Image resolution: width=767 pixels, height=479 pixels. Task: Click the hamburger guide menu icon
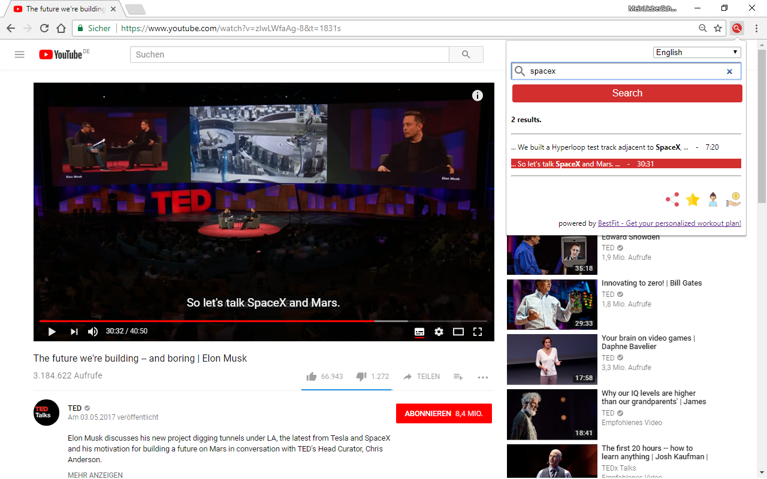[x=19, y=54]
